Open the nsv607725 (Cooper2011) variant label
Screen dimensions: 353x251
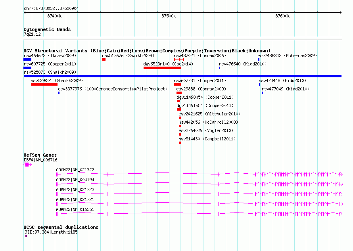pos(50,64)
